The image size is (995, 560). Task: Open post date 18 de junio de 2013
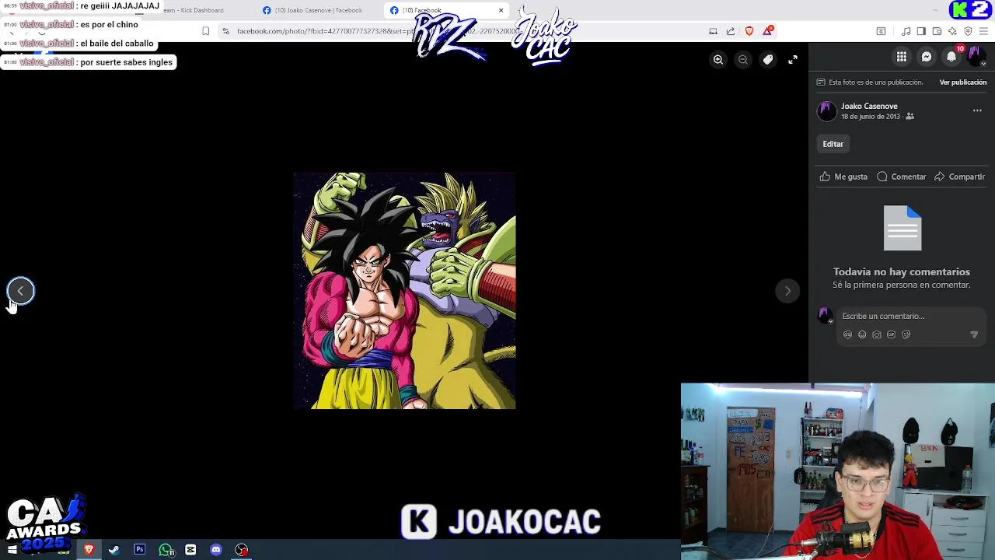871,117
